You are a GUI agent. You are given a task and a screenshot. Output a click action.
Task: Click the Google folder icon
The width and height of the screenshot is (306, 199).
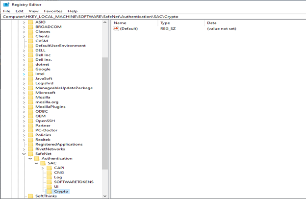30,69
